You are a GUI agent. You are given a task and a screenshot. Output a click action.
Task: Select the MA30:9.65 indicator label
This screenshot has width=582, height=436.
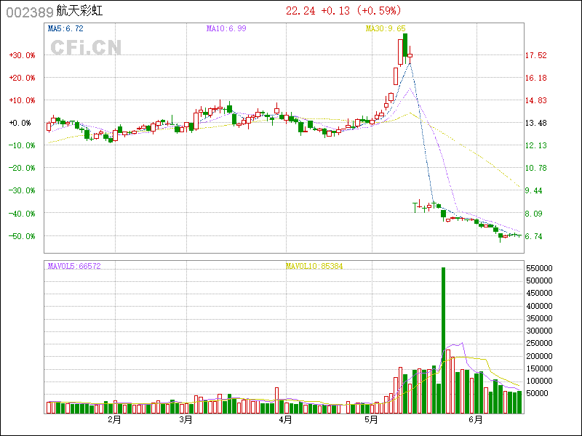coord(386,28)
